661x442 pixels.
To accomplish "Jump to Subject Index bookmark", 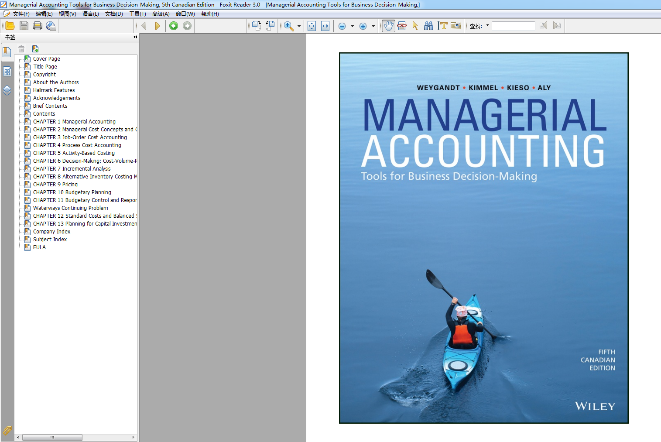I will 50,240.
